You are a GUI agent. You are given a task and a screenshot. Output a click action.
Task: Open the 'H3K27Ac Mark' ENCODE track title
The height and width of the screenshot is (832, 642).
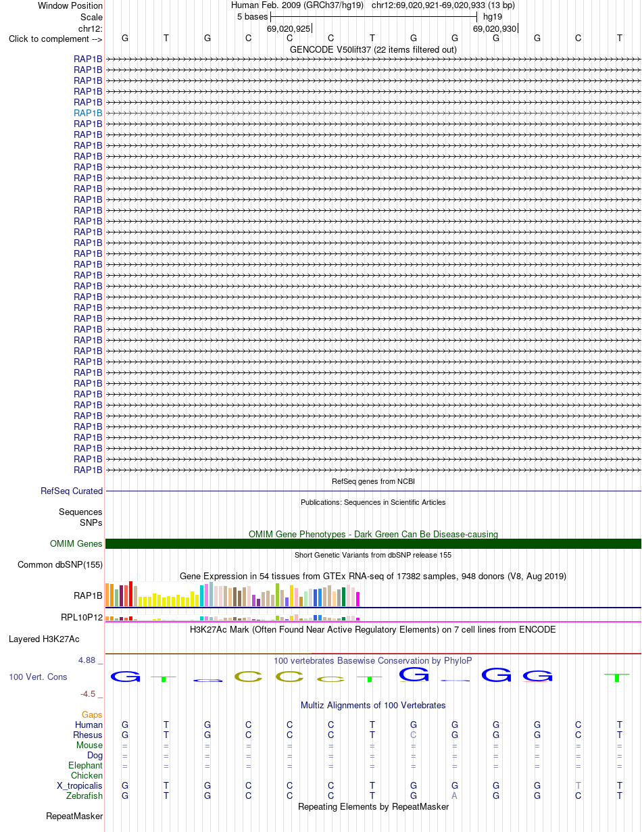tap(373, 629)
